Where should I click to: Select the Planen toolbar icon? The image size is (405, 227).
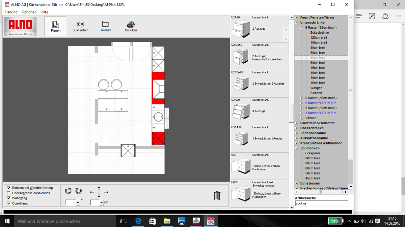tap(55, 26)
